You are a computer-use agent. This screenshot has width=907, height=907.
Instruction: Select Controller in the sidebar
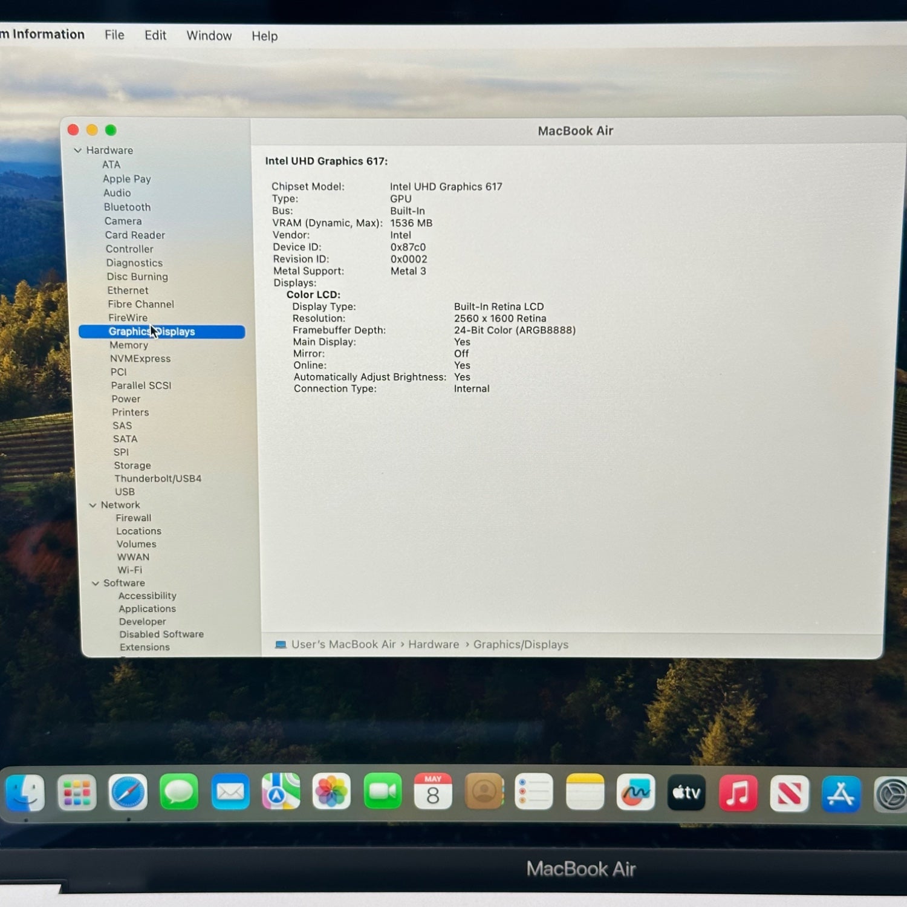[x=129, y=249]
